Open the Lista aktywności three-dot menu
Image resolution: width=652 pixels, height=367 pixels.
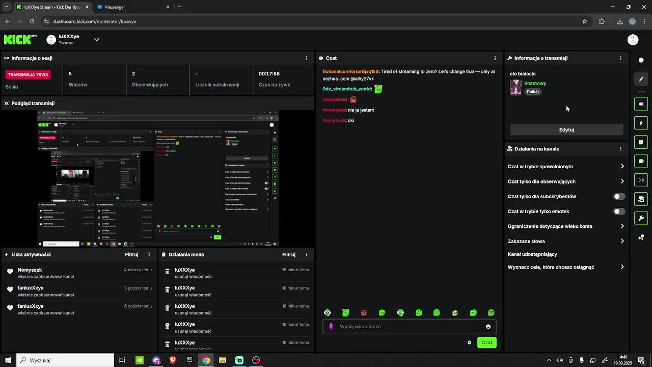point(149,254)
